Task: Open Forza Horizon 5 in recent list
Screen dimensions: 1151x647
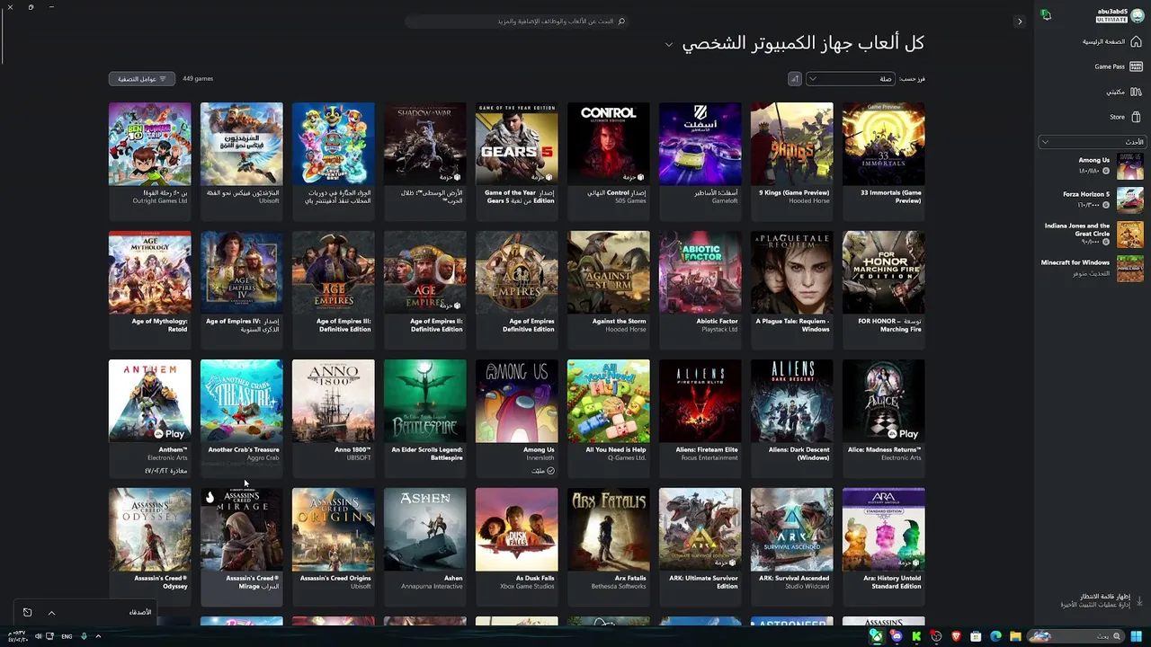Action: click(1092, 199)
